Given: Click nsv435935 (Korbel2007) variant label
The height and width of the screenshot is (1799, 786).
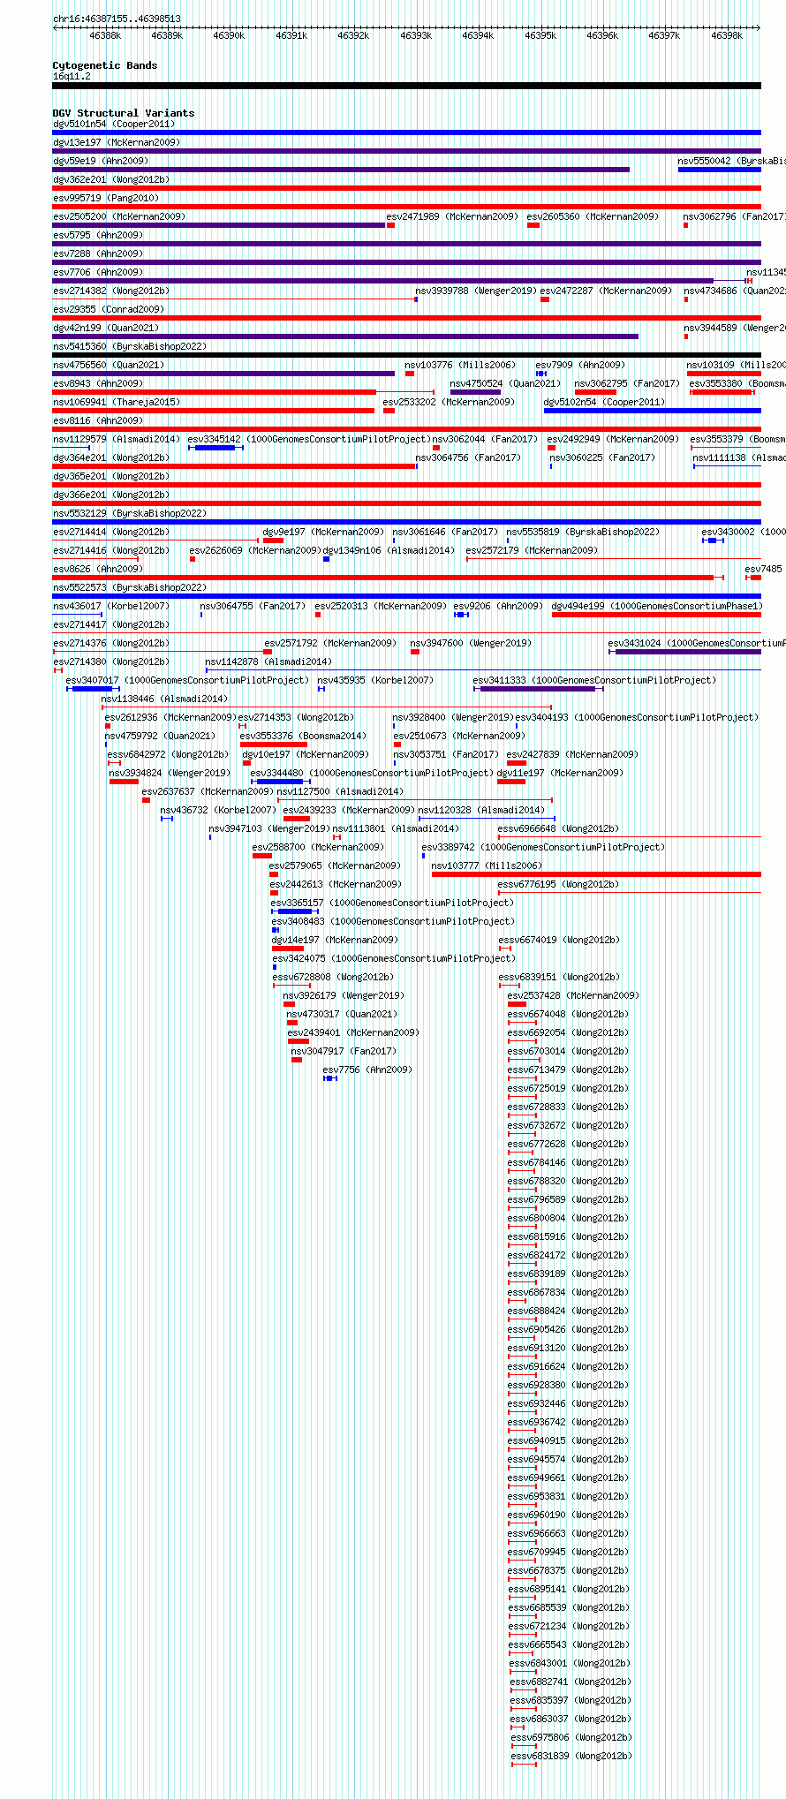Looking at the screenshot, I should [375, 680].
